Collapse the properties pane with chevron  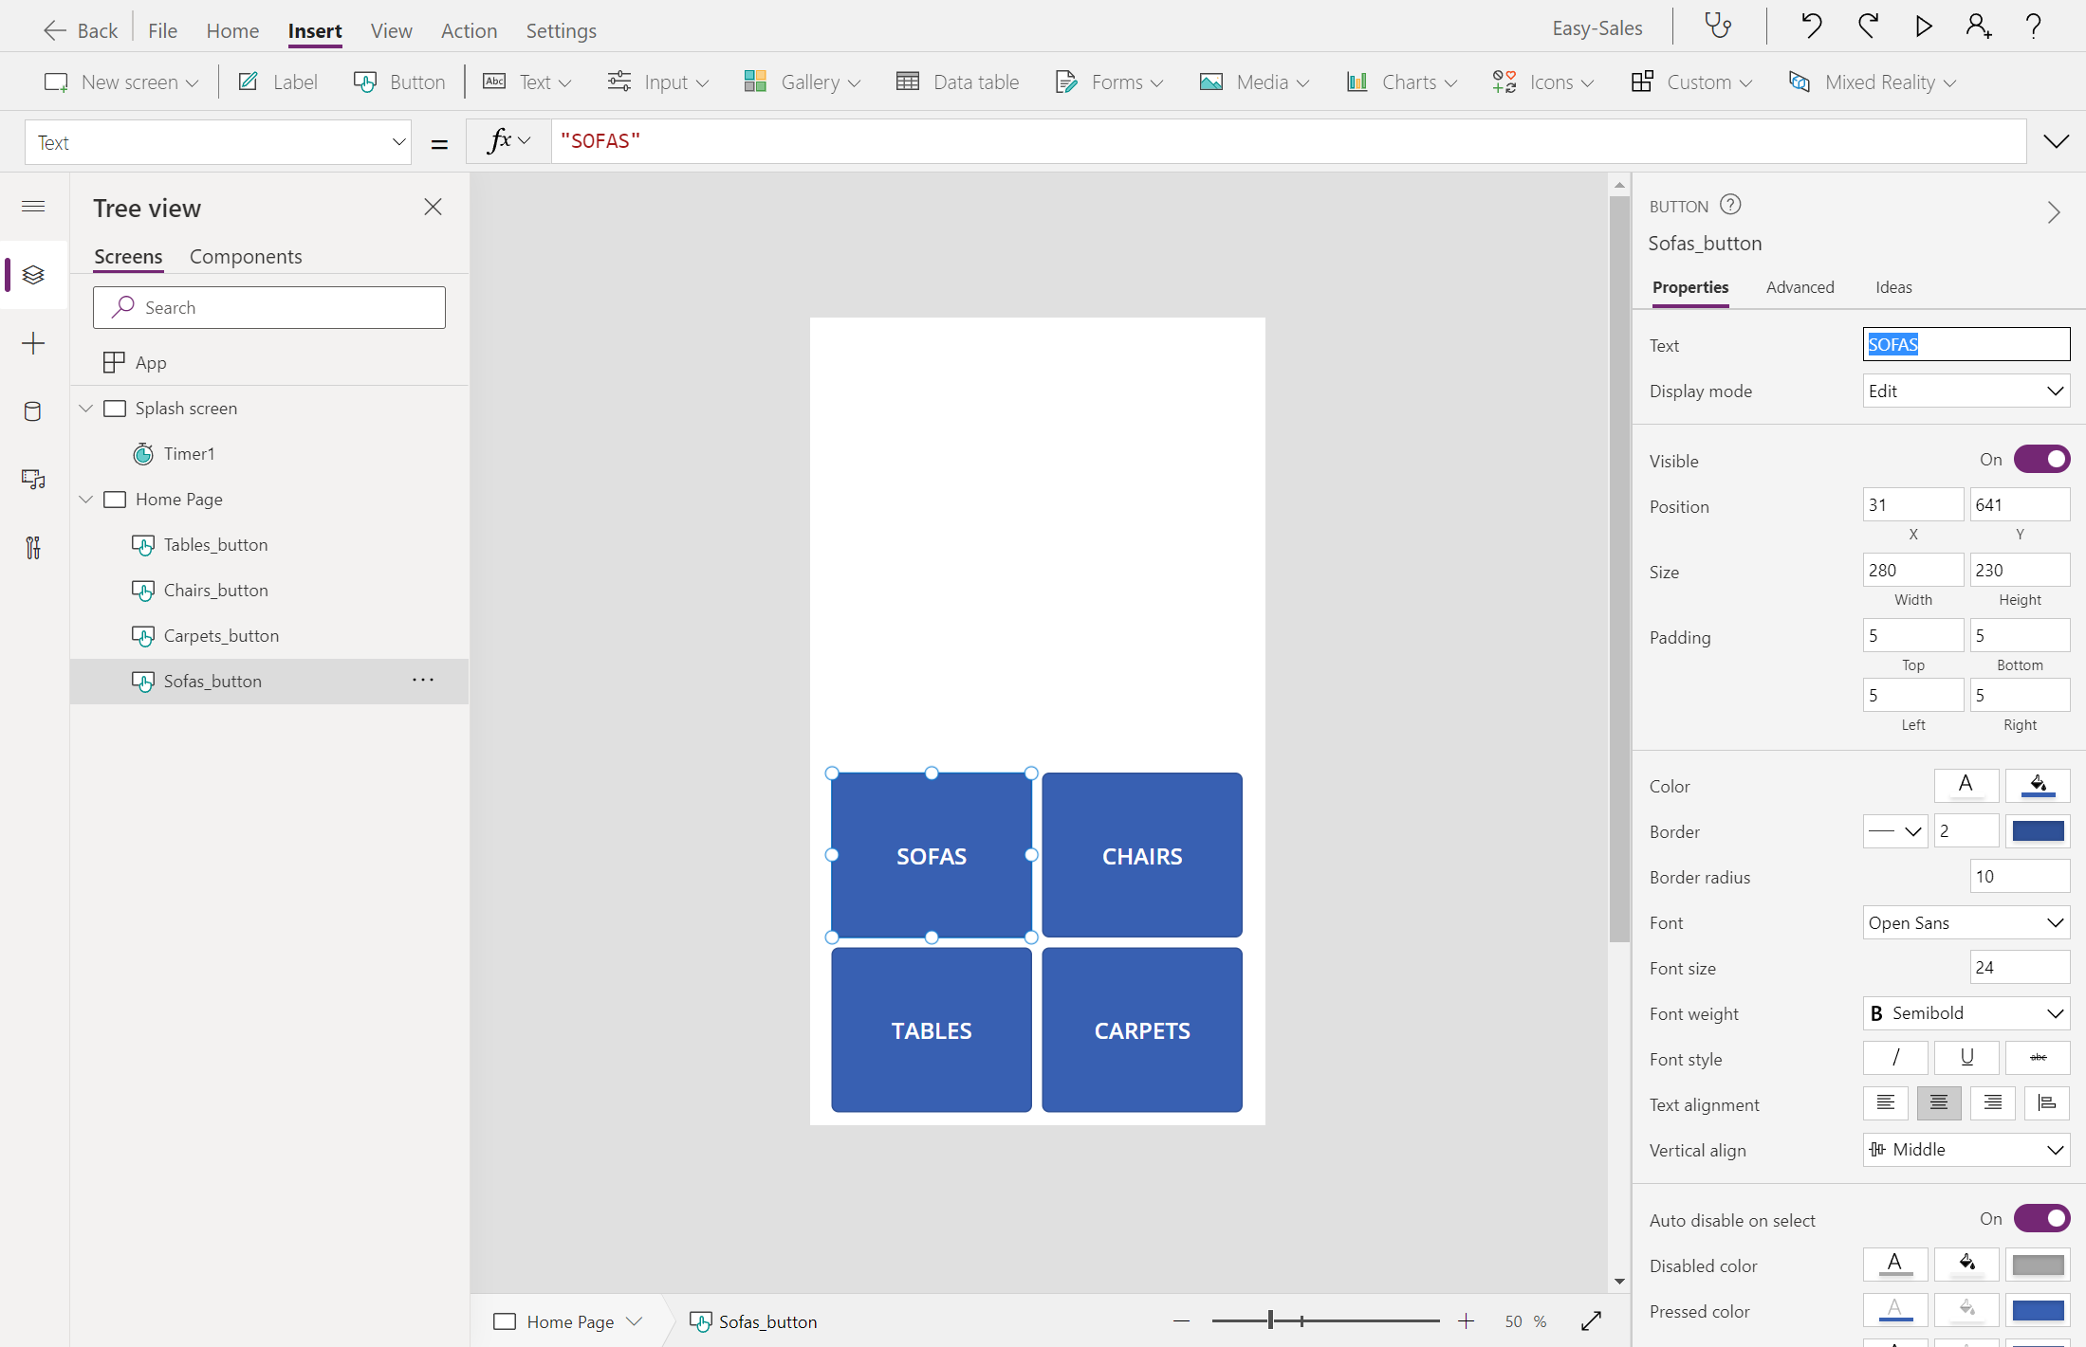2054,212
